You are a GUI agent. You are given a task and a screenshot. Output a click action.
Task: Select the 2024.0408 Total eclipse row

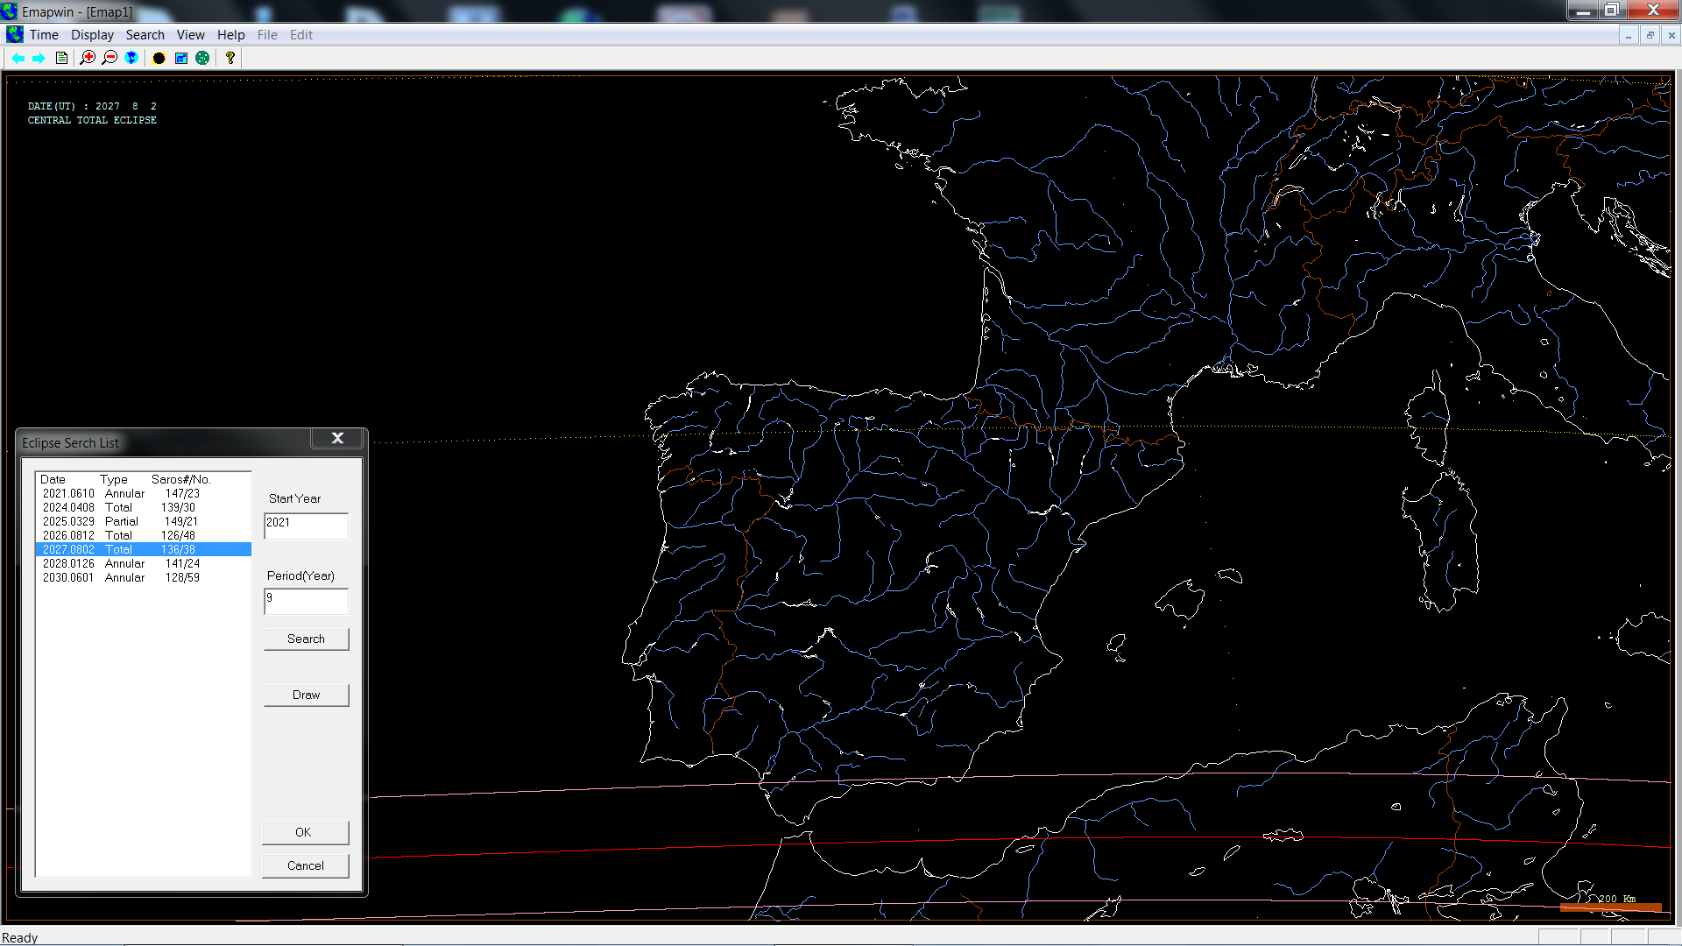click(143, 507)
